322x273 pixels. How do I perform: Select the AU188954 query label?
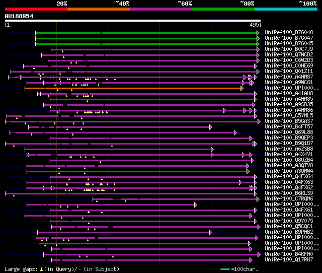[19, 16]
